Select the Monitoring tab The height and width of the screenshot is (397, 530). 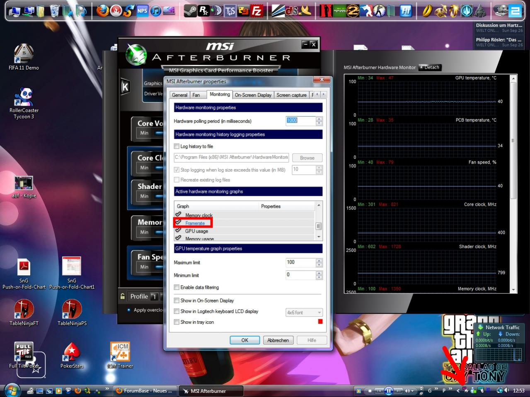[220, 94]
